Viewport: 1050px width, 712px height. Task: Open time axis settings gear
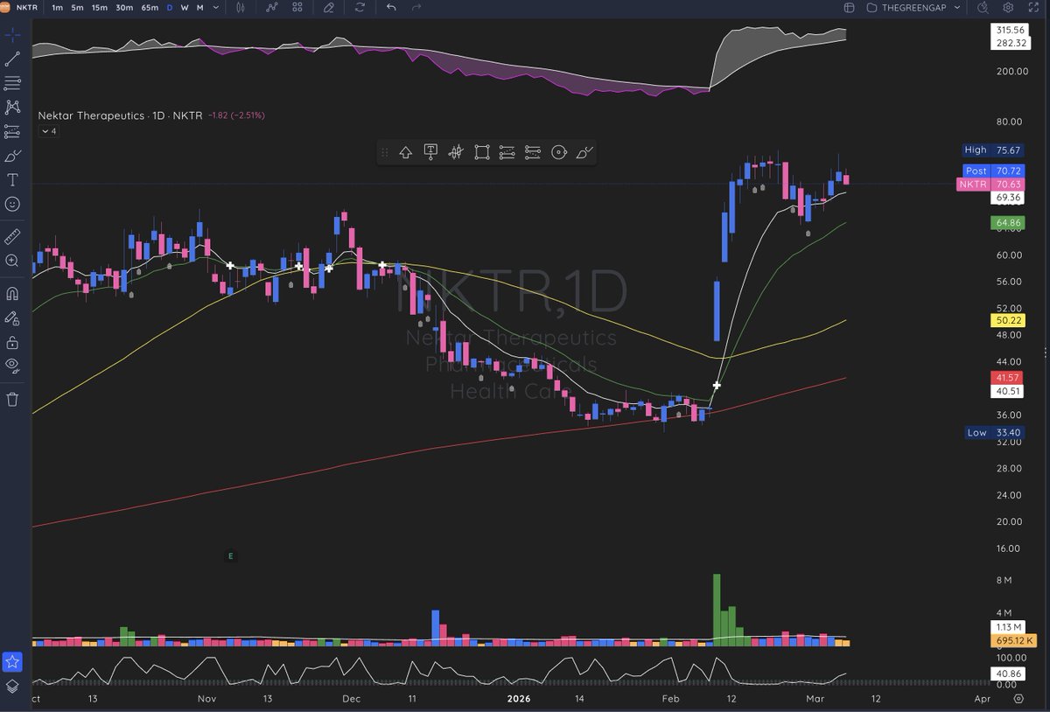(x=1018, y=698)
